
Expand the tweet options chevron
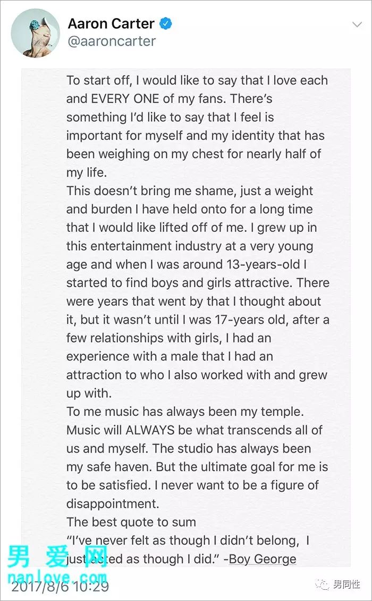coord(357,25)
